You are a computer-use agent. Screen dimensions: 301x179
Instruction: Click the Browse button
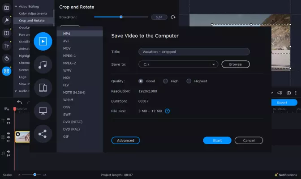[236, 64]
